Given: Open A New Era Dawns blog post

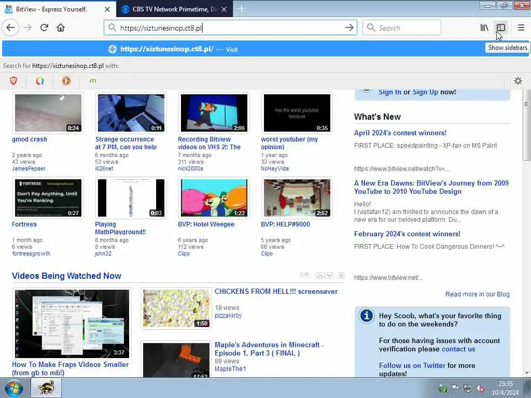Looking at the screenshot, I should click(x=431, y=187).
